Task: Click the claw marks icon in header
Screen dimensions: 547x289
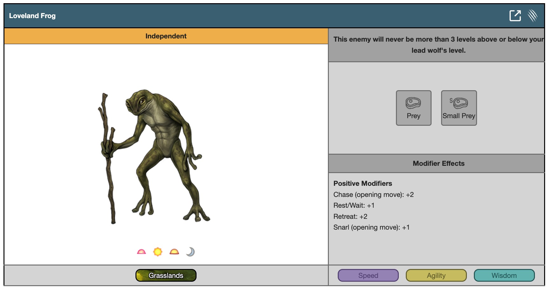Action: pyautogui.click(x=532, y=16)
